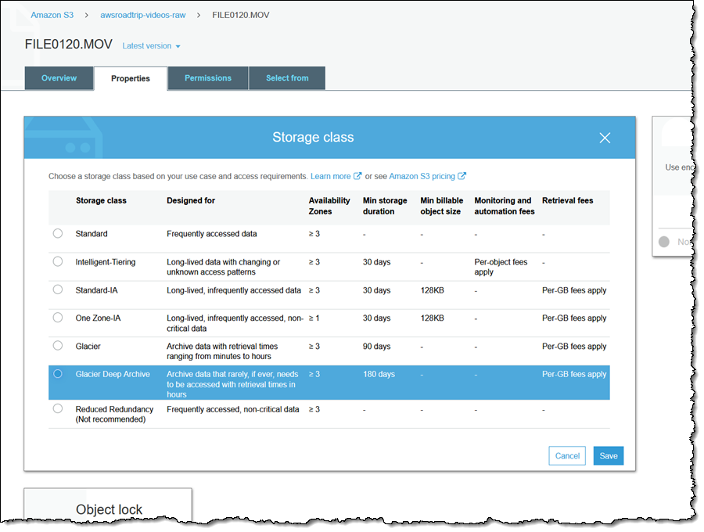The image size is (704, 532).
Task: Click the Min storage duration column header
Action: (x=385, y=206)
